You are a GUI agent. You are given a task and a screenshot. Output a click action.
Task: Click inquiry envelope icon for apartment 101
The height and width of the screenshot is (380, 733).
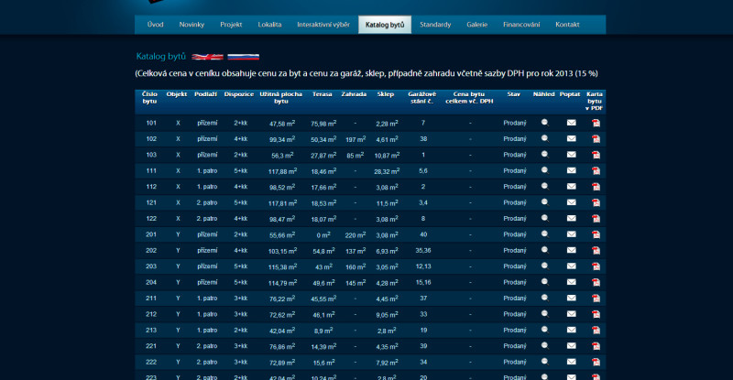[571, 123]
